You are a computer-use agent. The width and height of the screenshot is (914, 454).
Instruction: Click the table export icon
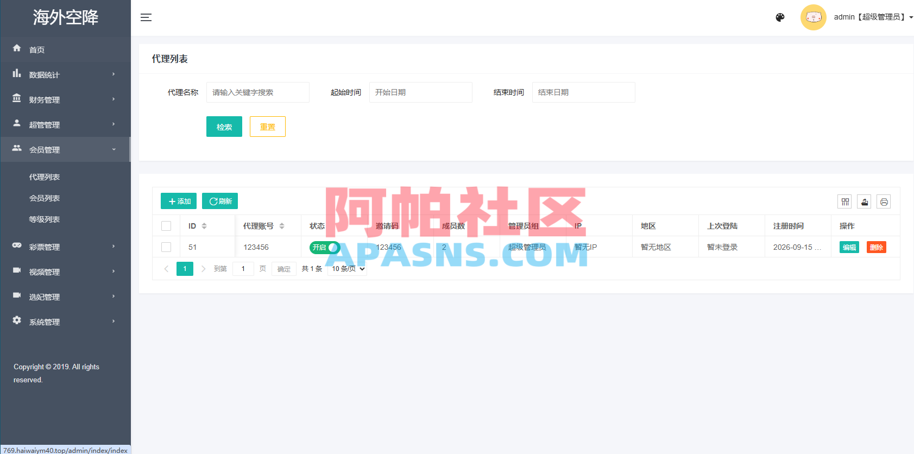click(x=865, y=202)
